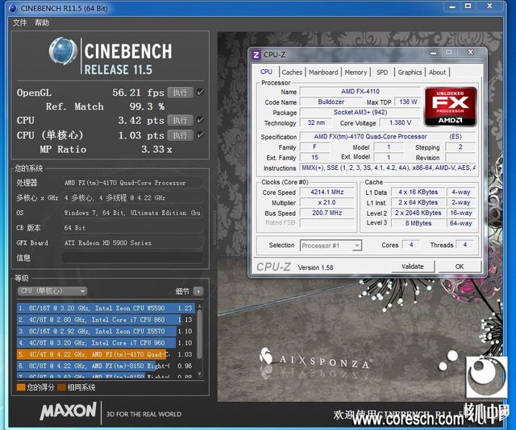Image resolution: width=516 pixels, height=430 pixels.
Task: Click the GFX Board ATI Radeon HD 5900 field
Action: tap(132, 243)
